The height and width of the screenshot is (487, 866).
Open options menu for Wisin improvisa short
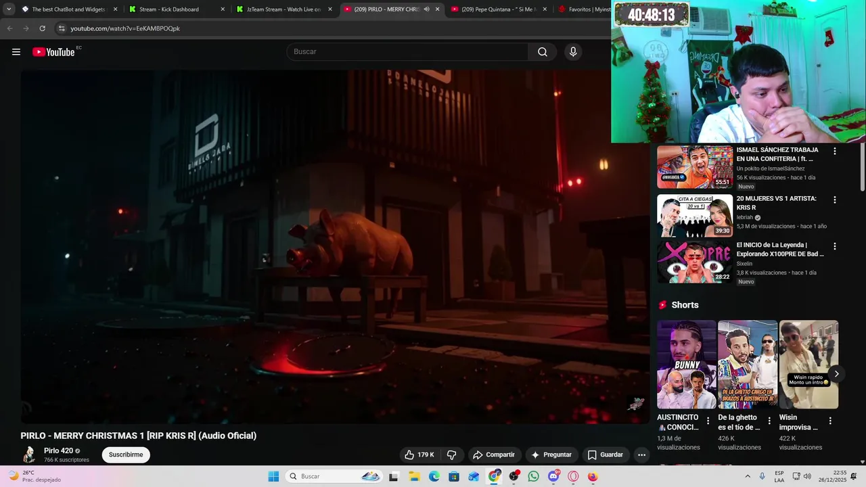click(x=830, y=421)
